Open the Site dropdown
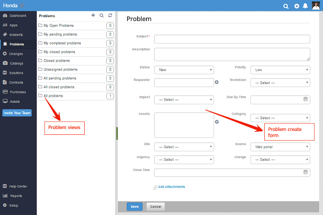This screenshot has width=323, height=215. coord(184,147)
